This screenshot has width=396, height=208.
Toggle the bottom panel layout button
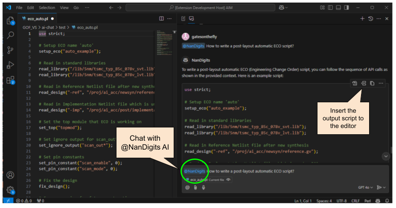(x=338, y=8)
